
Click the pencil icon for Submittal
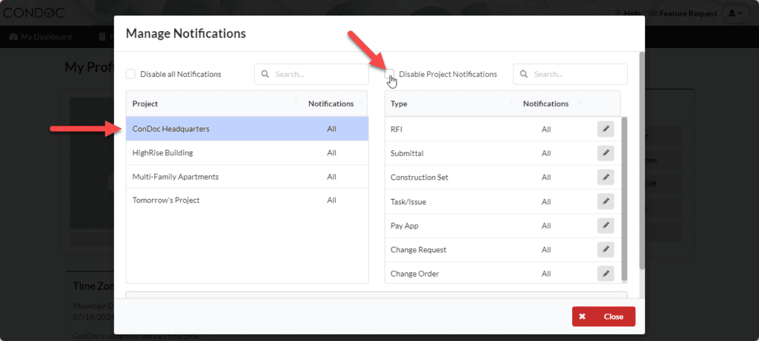[606, 154]
